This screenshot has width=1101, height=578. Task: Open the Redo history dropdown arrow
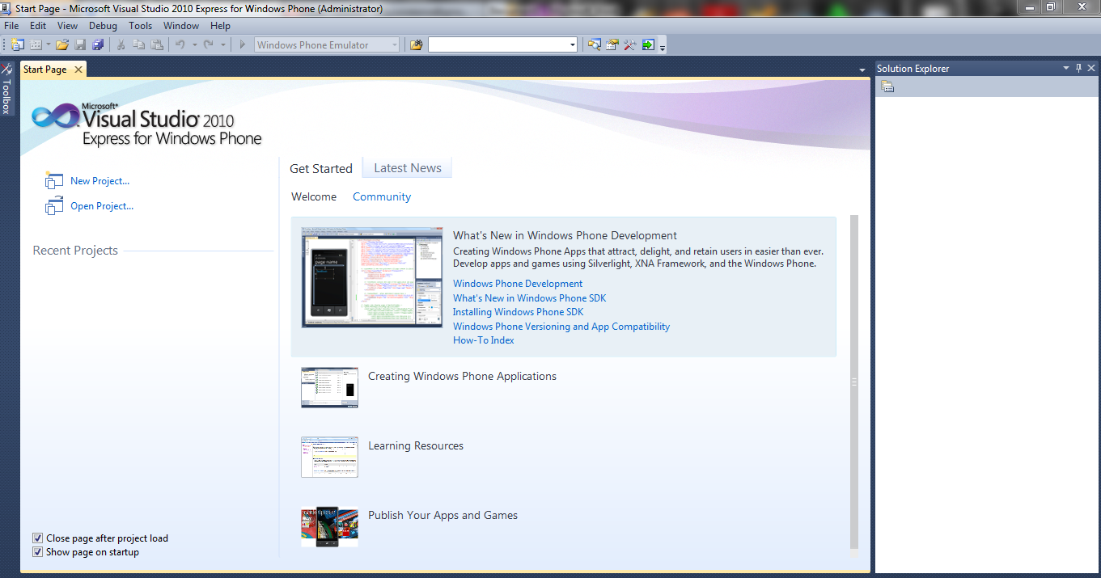(x=222, y=45)
